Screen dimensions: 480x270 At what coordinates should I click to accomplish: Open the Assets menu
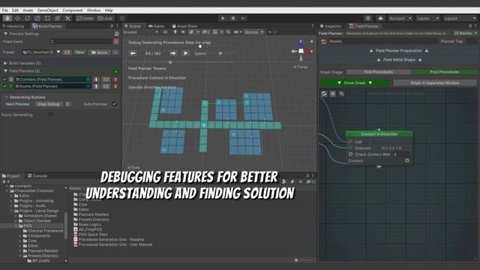pyautogui.click(x=28, y=10)
